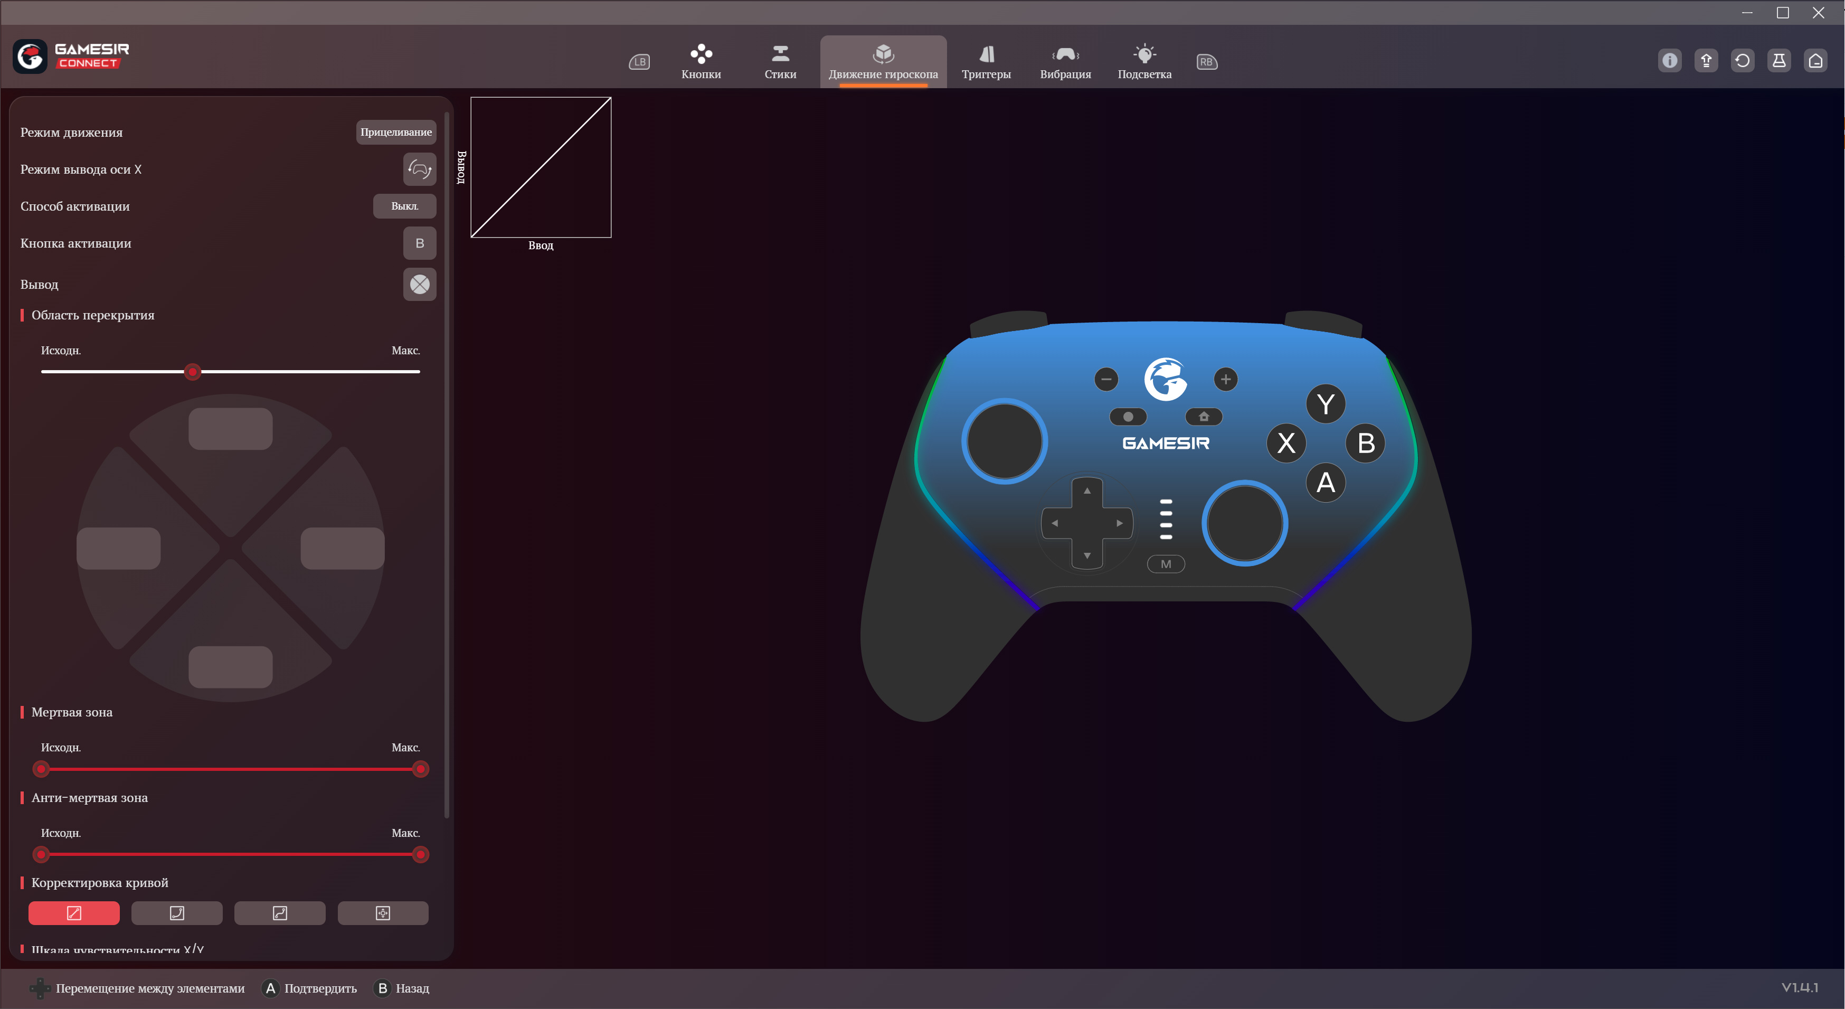Image resolution: width=1845 pixels, height=1009 pixels.
Task: Click the X-axis output mode icon
Action: pyautogui.click(x=419, y=169)
